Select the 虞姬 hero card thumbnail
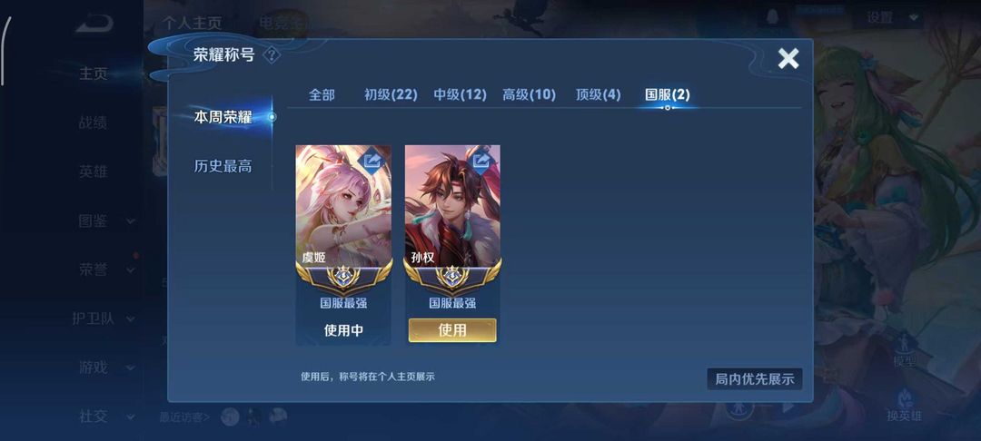Image resolution: width=981 pixels, height=441 pixels. coord(343,206)
